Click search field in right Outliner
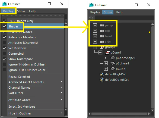The height and width of the screenshot is (118, 159). (x=125, y=18)
